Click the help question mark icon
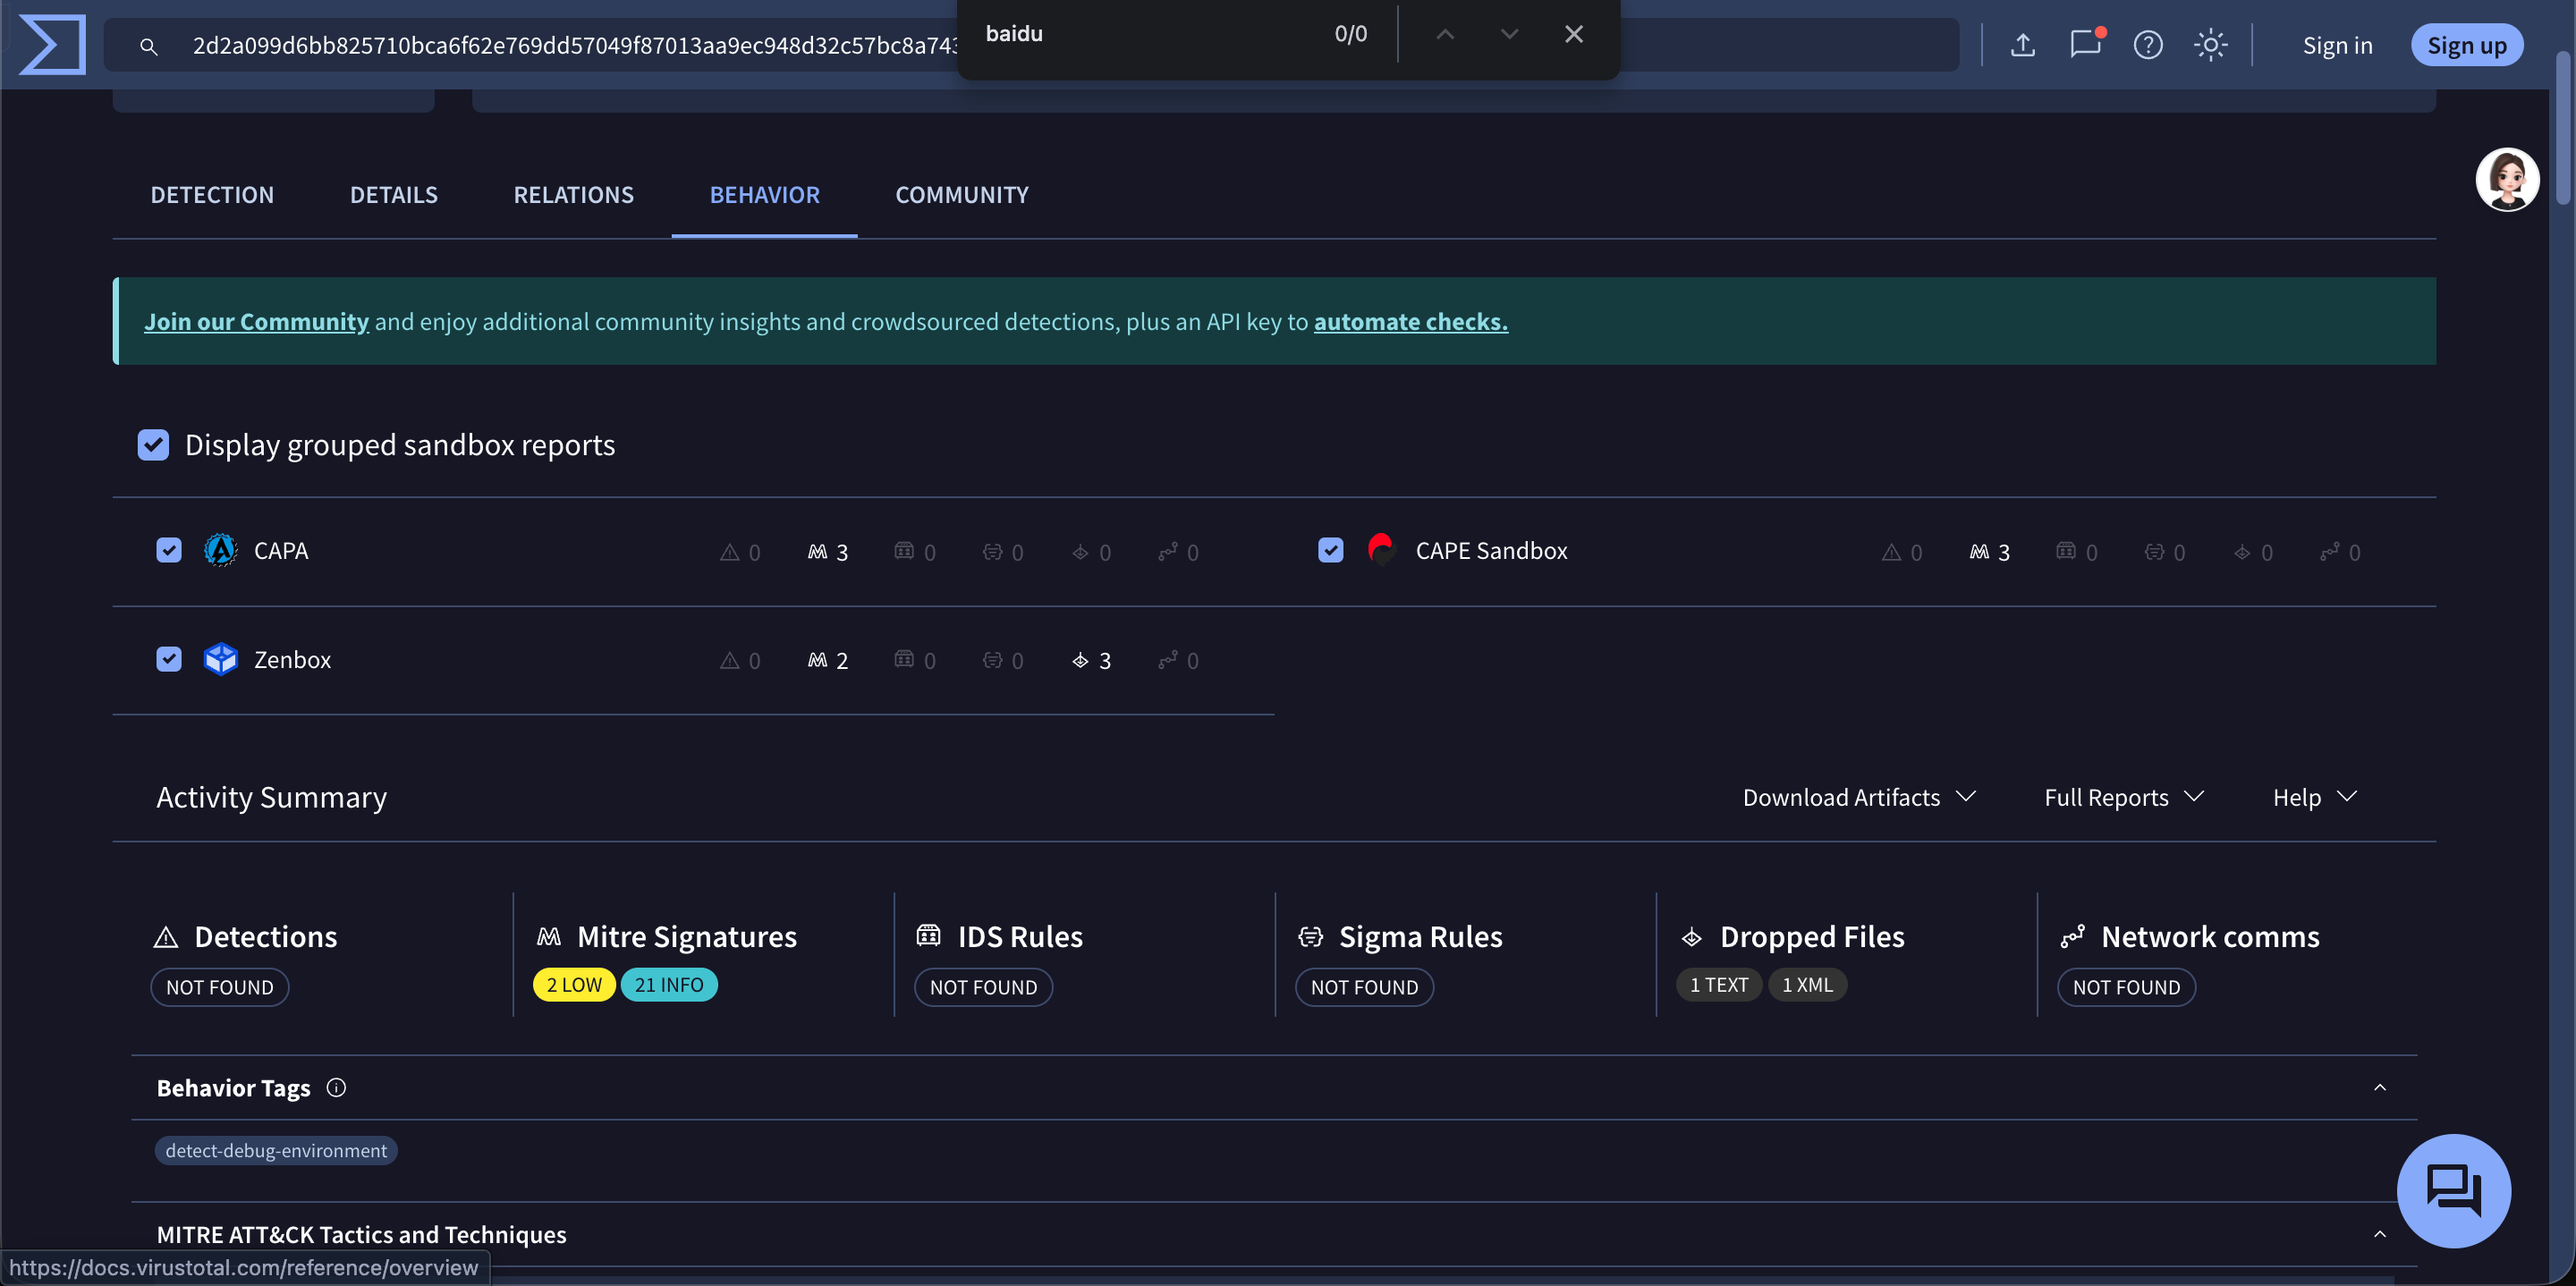 pos(2147,45)
